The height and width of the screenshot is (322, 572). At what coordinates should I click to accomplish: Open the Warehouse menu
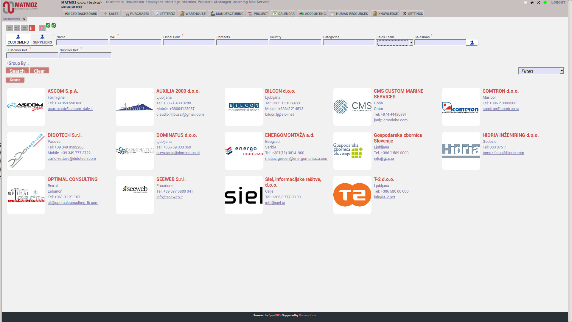pyautogui.click(x=193, y=14)
